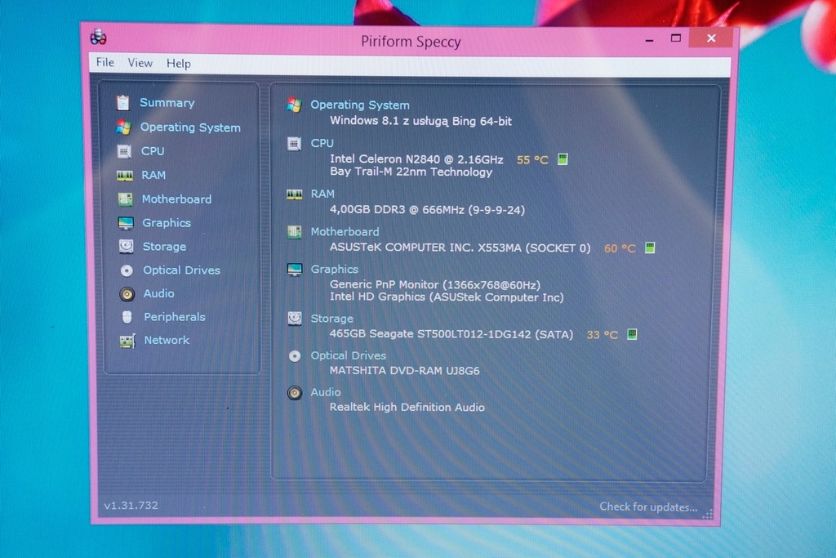The height and width of the screenshot is (558, 836).
Task: Click the Optical Drives heading link in summary
Action: pyautogui.click(x=348, y=355)
